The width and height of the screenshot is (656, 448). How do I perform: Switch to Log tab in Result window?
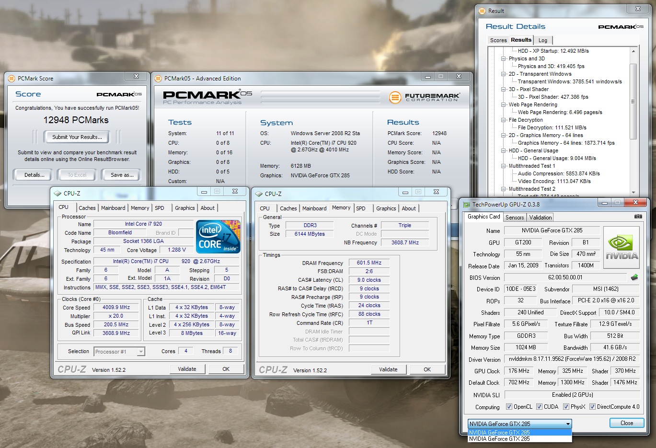pos(543,40)
